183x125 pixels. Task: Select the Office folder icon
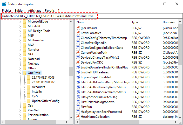pyautogui.click(x=24, y=68)
